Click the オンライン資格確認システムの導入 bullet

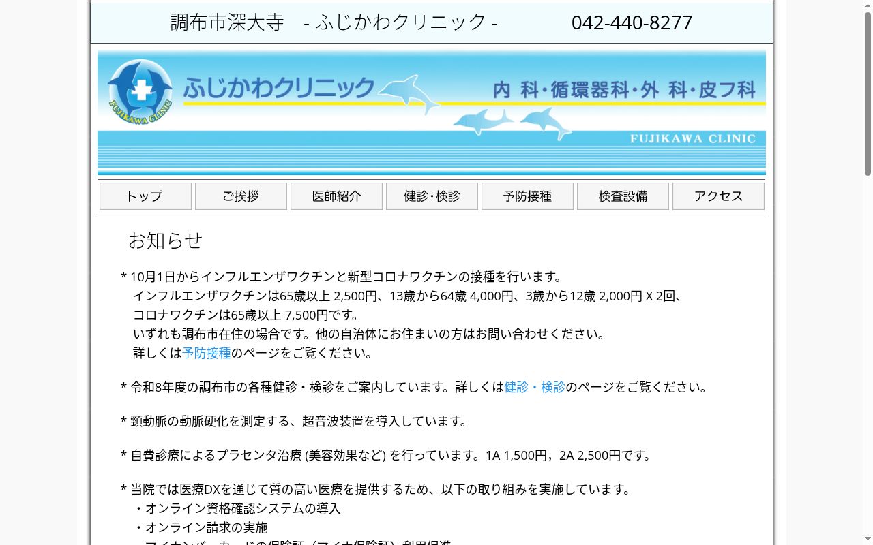click(237, 508)
